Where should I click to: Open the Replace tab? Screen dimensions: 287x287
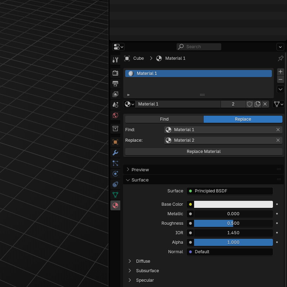point(243,119)
